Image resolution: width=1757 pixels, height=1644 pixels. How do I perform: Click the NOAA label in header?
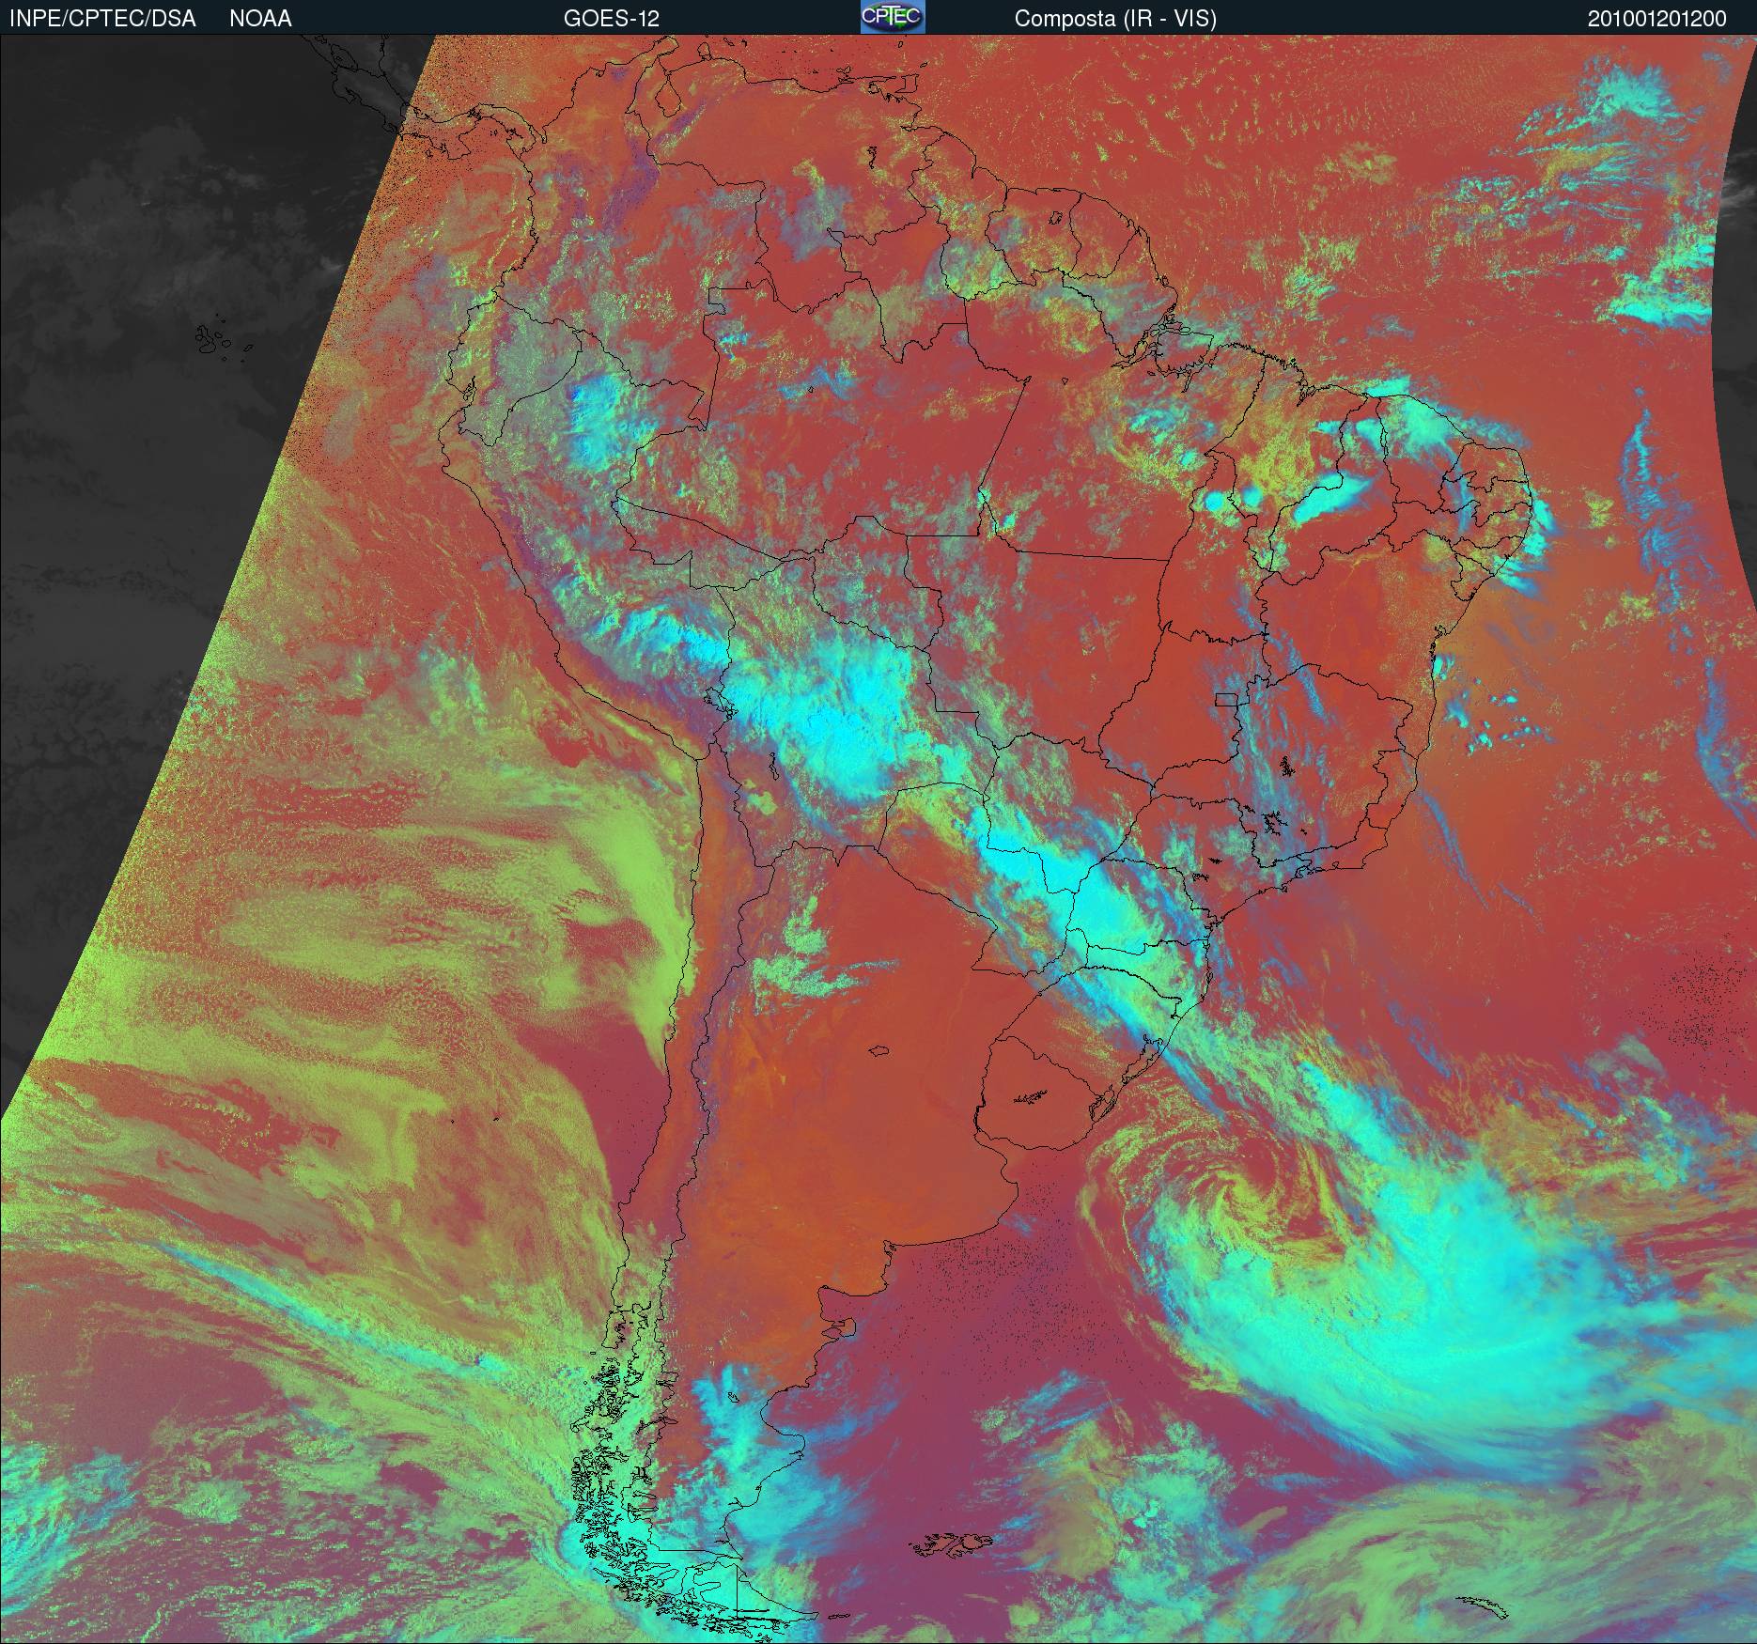point(260,19)
